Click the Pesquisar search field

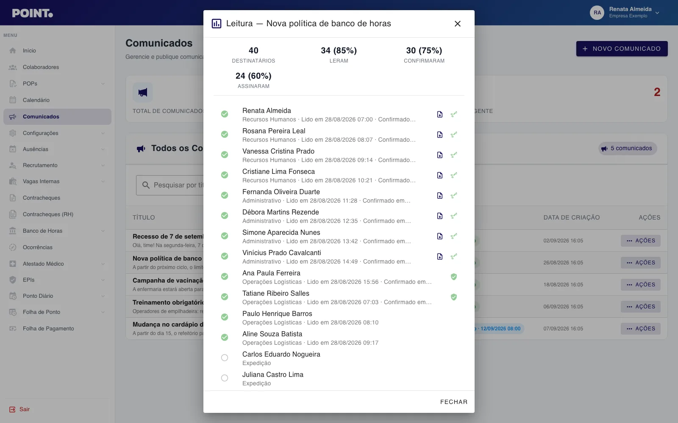click(x=170, y=185)
